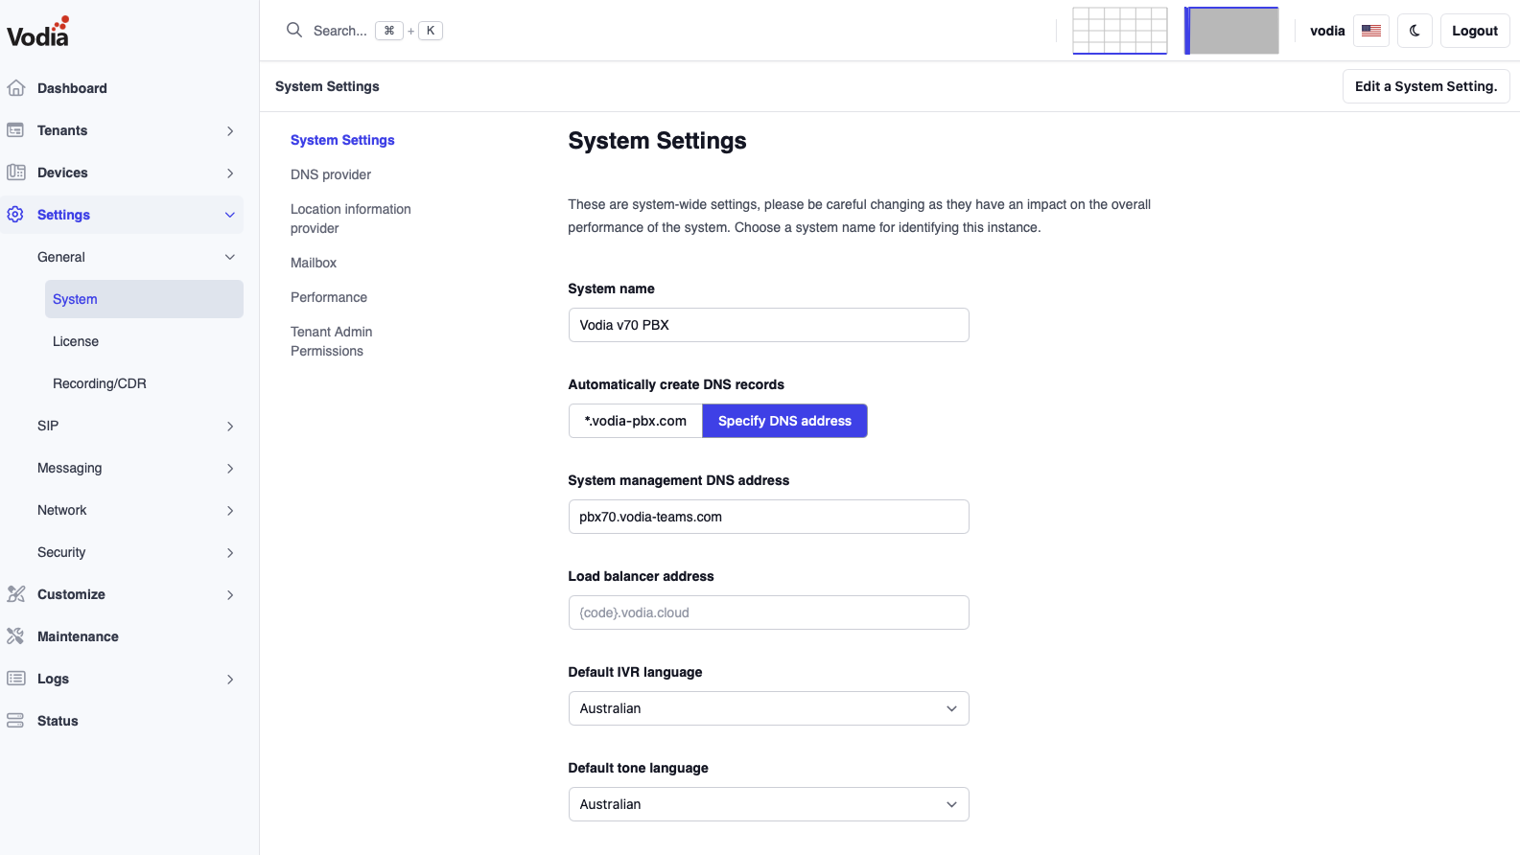Click the white grid chart thumbnail
Viewport: 1520px width, 855px height.
click(x=1120, y=31)
